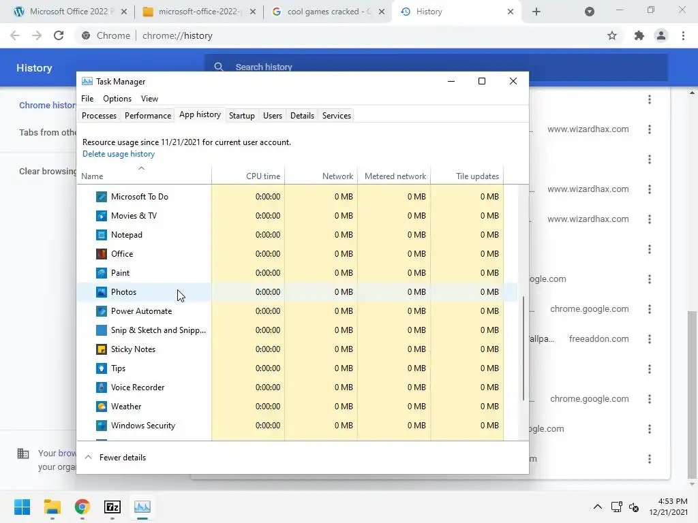Open Tabs from other devices
The width and height of the screenshot is (698, 523).
[47, 133]
